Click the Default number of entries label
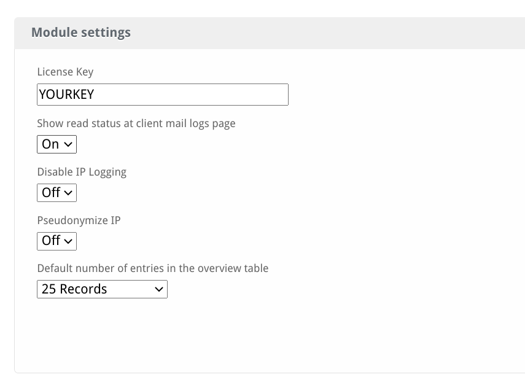The height and width of the screenshot is (377, 525). point(153,268)
